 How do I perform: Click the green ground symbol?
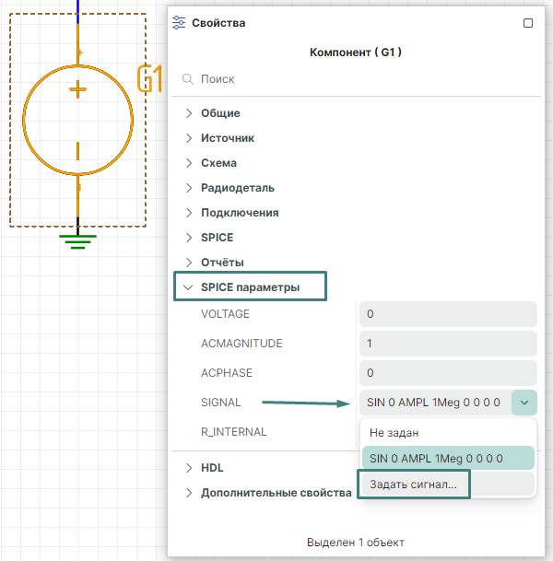click(77, 241)
